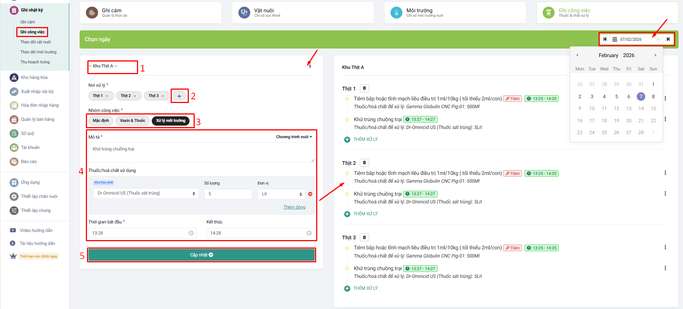Screen dimensions: 683x309
Task: Delete the Thịt 1 pen trash icon
Action: [x=364, y=88]
